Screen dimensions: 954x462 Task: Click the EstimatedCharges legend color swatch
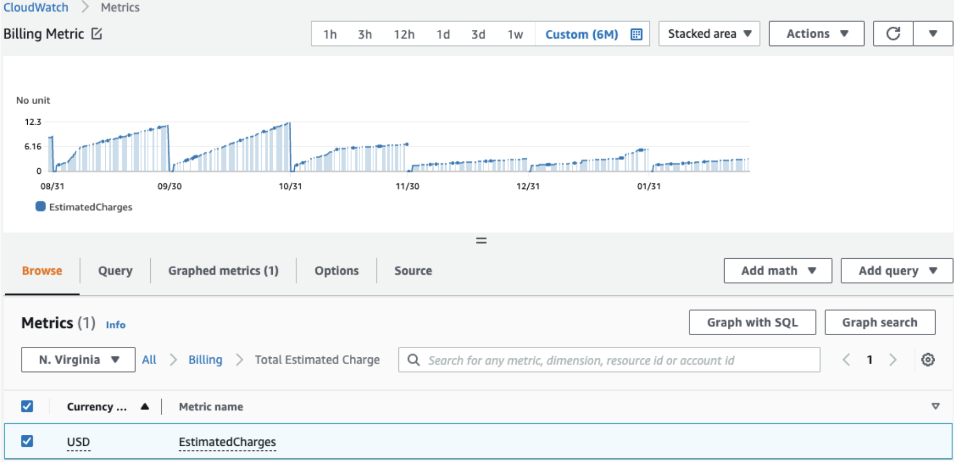[40, 206]
